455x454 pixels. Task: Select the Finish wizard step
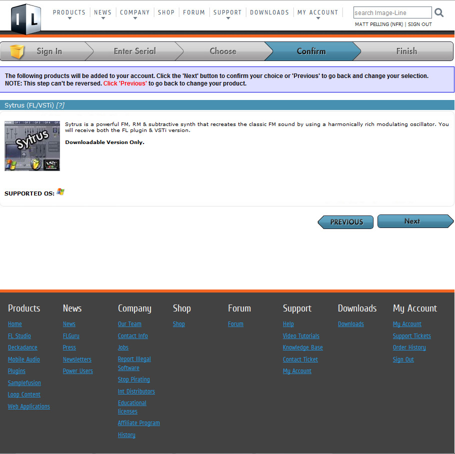point(406,51)
